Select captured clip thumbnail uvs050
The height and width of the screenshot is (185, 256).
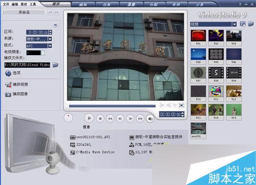tap(198, 130)
